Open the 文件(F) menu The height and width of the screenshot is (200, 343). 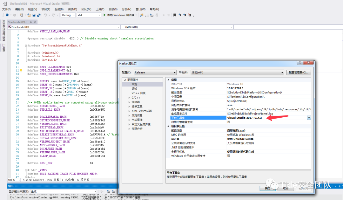point(6,9)
